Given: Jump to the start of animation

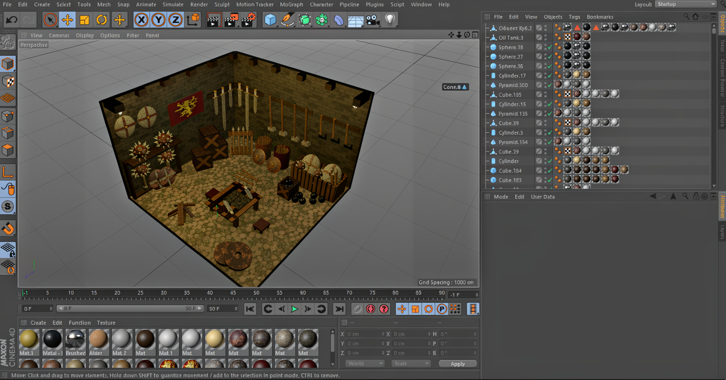Looking at the screenshot, I should pyautogui.click(x=250, y=309).
